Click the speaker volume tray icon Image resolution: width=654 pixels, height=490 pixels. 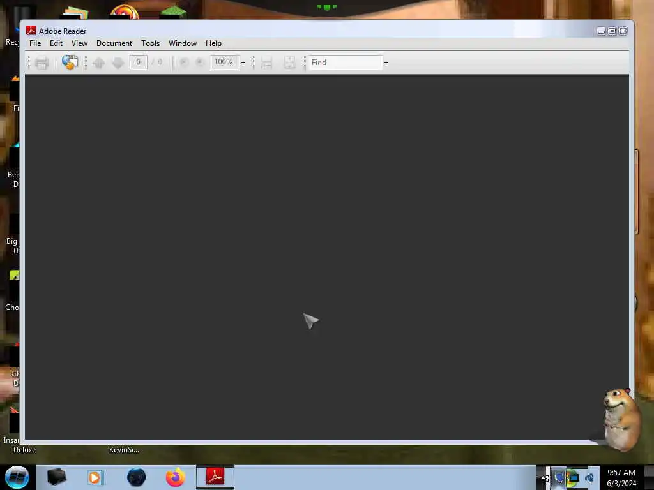[589, 477]
